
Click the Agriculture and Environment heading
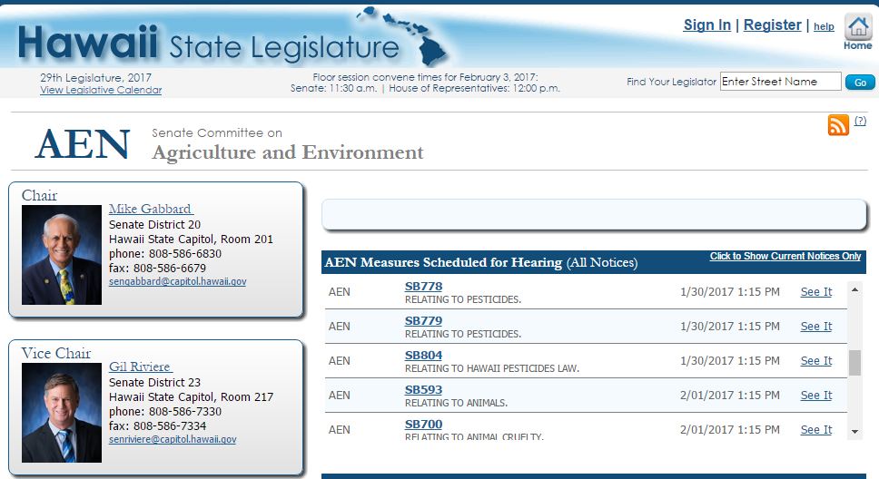point(288,152)
